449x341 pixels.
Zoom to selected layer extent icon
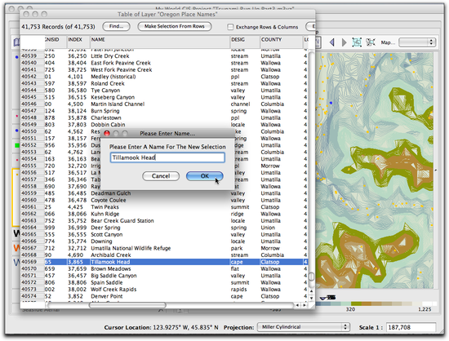tap(371, 42)
